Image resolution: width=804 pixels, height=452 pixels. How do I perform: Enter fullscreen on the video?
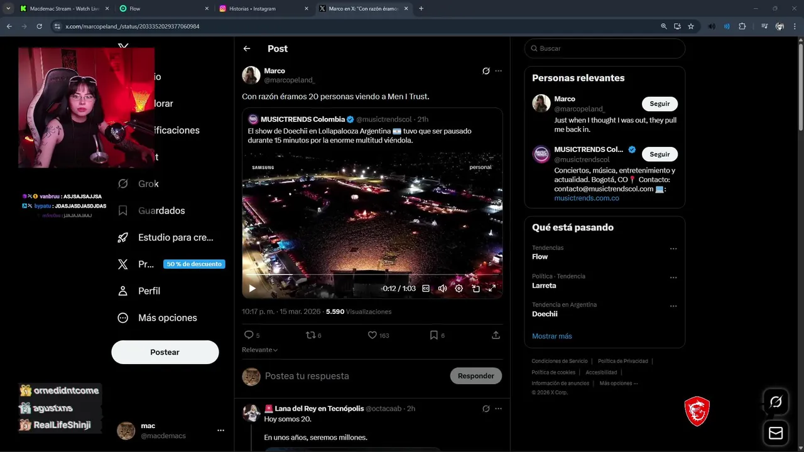pyautogui.click(x=492, y=288)
